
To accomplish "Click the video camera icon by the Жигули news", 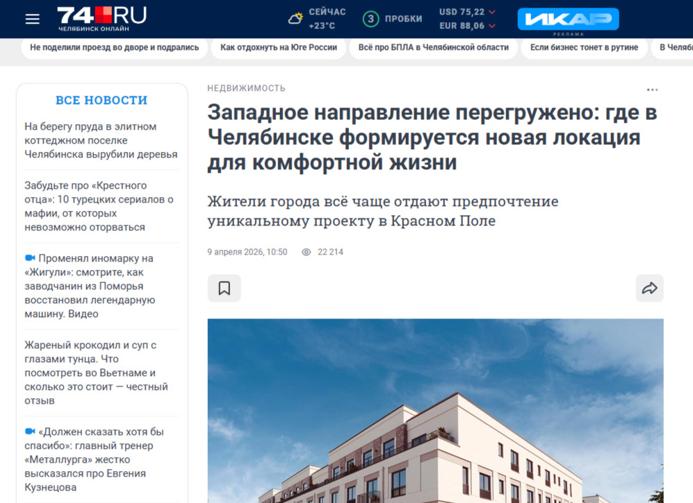I will 30,257.
